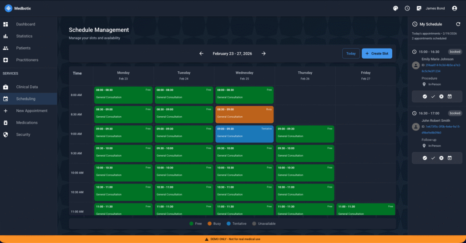Viewport: 466px width, 243px height.
Task: Open the theme palette icon
Action: point(395,8)
